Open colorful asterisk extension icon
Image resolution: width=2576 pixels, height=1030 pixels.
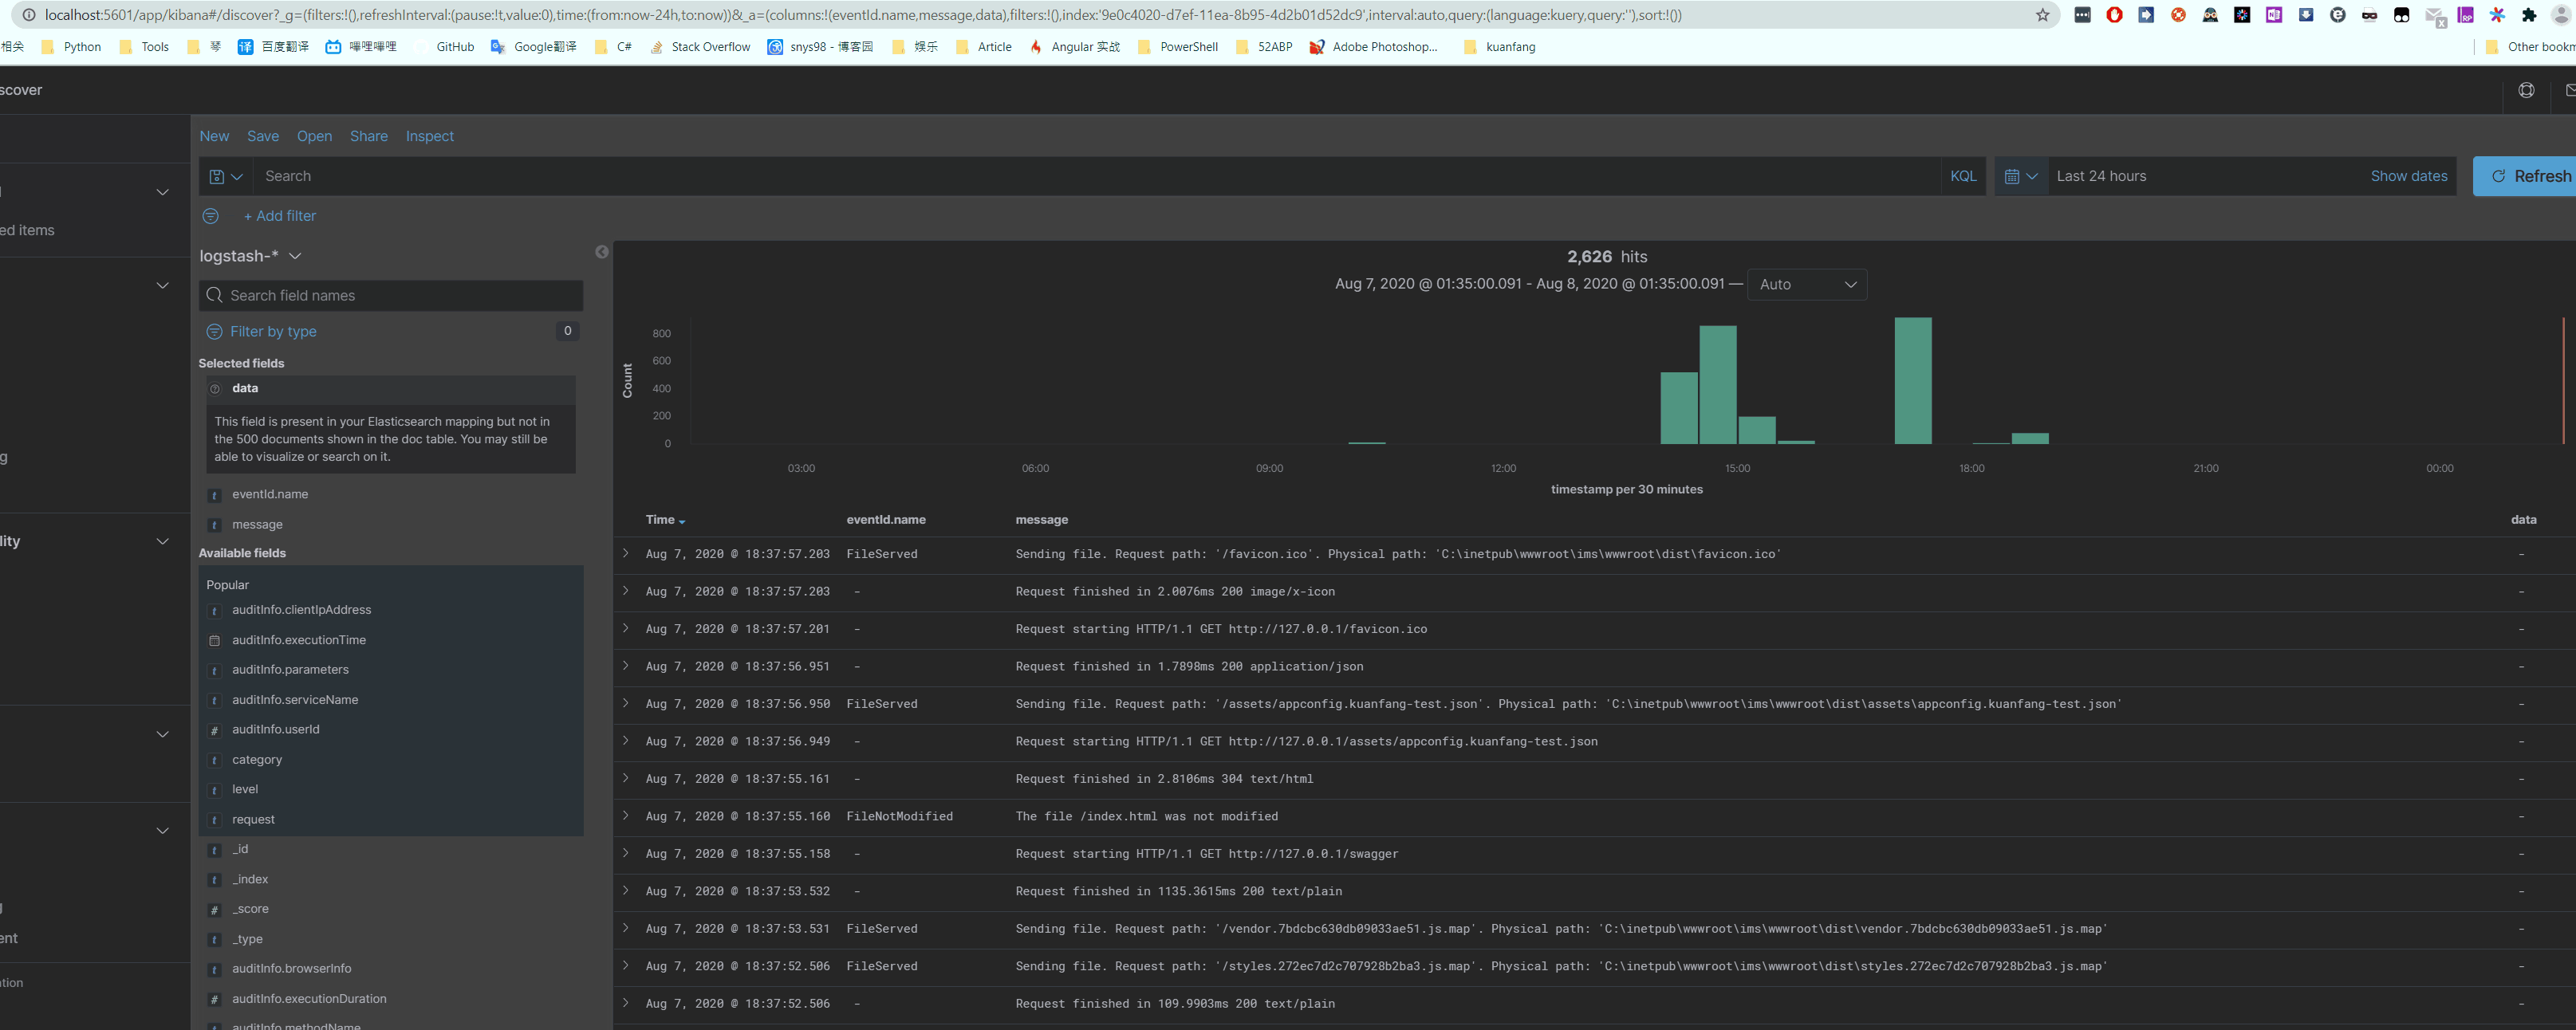[2497, 15]
